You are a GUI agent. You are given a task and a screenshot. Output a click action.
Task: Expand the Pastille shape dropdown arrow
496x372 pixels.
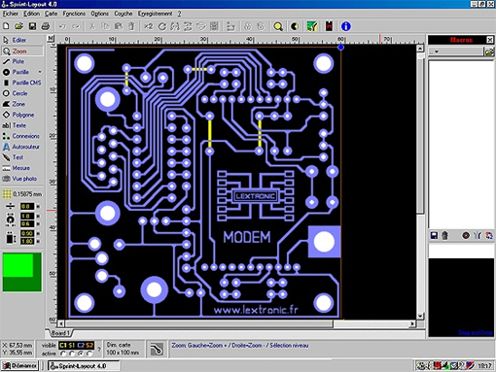pos(40,72)
